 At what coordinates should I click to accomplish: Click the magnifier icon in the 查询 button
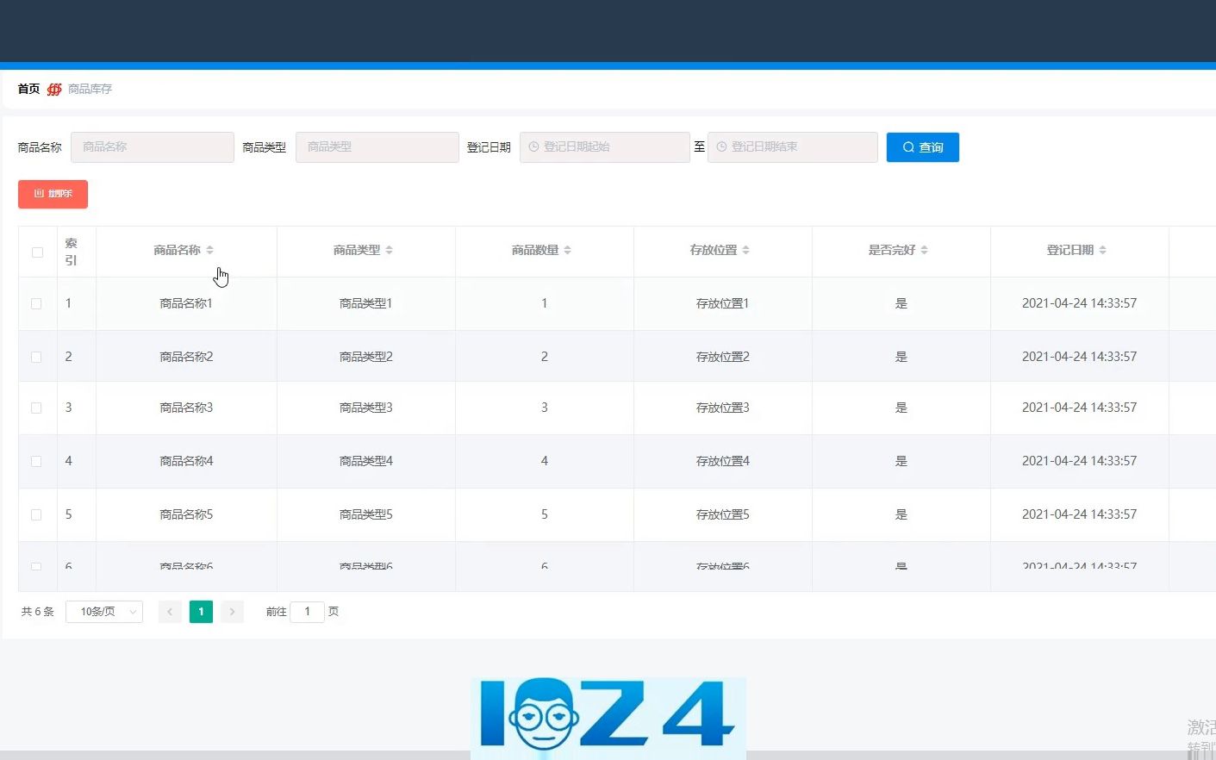click(x=907, y=146)
